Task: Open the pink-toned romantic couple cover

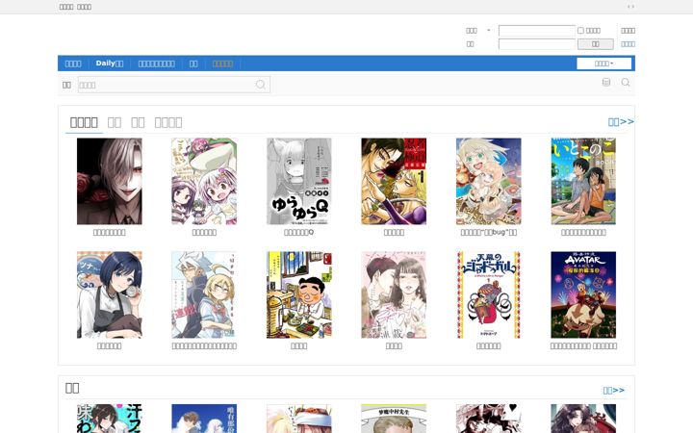Action: [394, 294]
